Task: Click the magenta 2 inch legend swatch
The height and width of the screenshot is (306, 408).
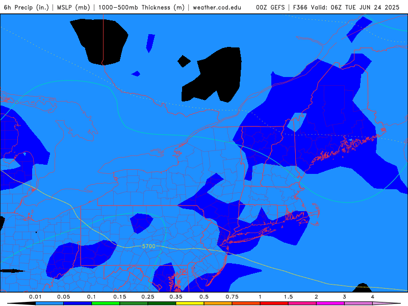Action: pyautogui.click(x=330, y=303)
